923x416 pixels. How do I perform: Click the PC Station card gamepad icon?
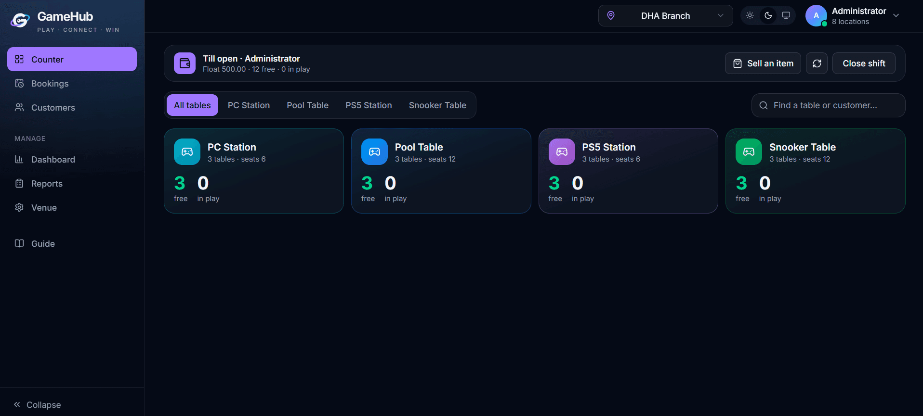pyautogui.click(x=187, y=151)
